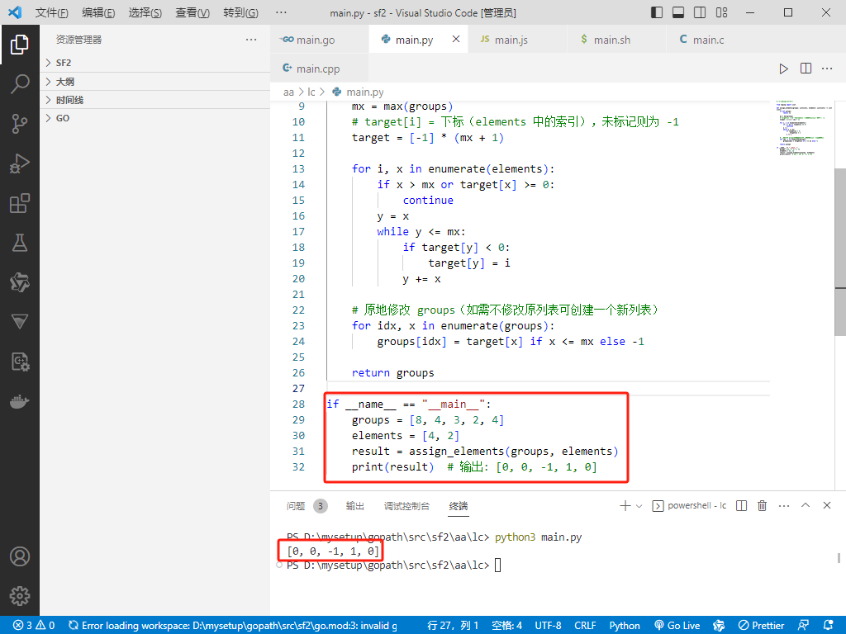Click Error loading workspace status message
The image size is (846, 634).
[233, 626]
